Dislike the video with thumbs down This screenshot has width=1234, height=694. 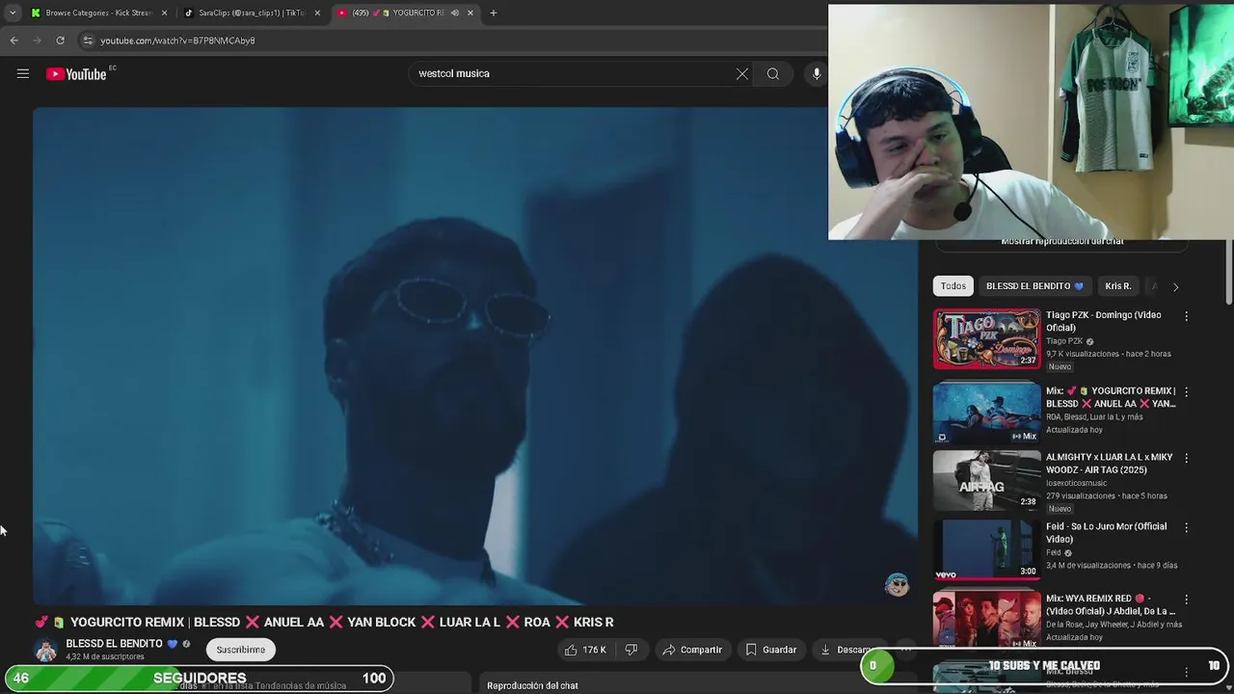(631, 650)
